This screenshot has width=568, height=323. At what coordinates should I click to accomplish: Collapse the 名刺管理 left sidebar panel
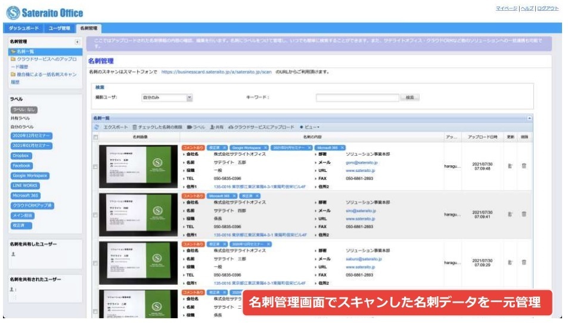point(77,42)
